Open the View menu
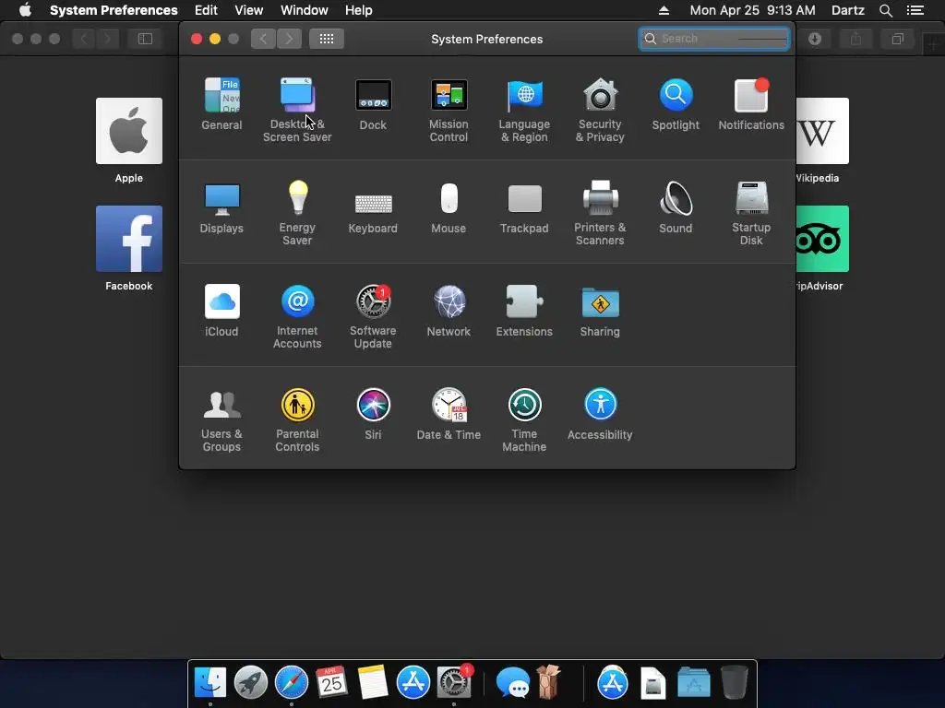The width and height of the screenshot is (945, 708). pos(249,10)
